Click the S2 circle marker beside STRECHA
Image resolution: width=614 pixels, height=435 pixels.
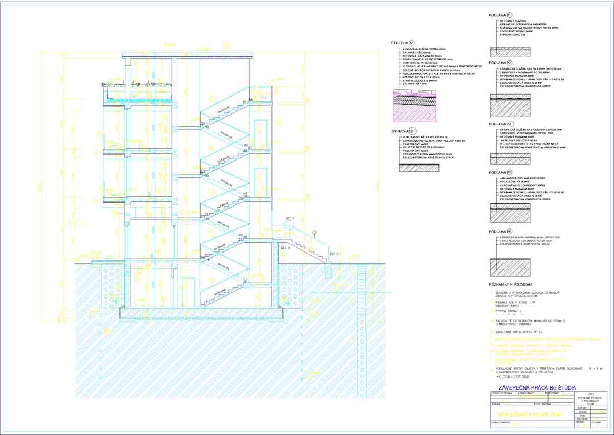pos(412,131)
